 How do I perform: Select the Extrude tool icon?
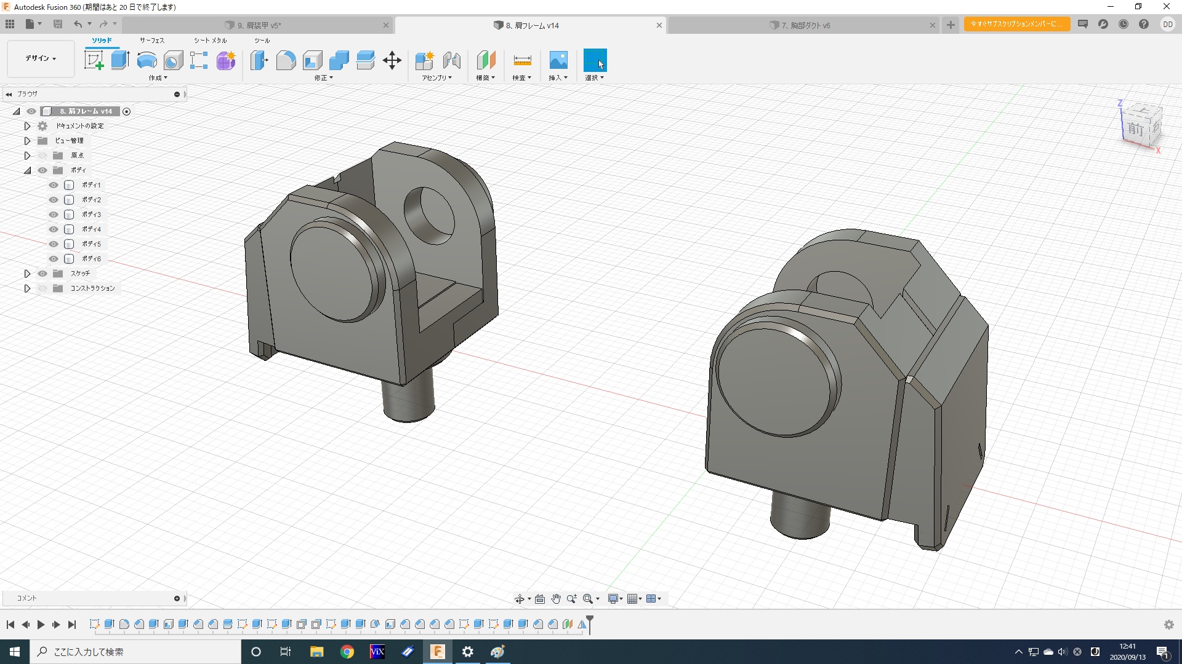tap(120, 60)
